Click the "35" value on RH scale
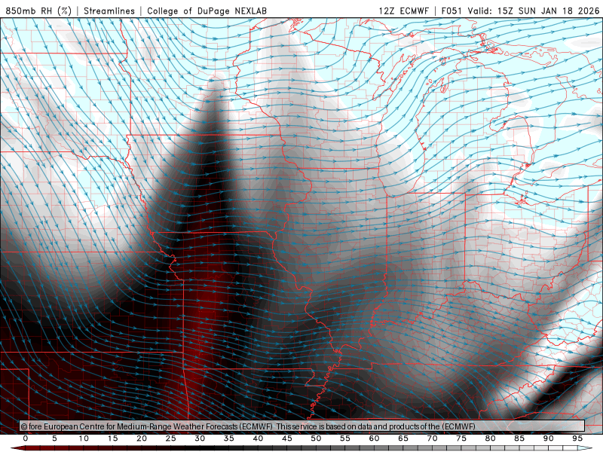Viewport: 603px width, 452px height. click(229, 438)
